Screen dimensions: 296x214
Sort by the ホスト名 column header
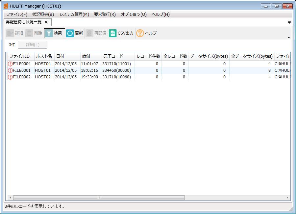44,56
